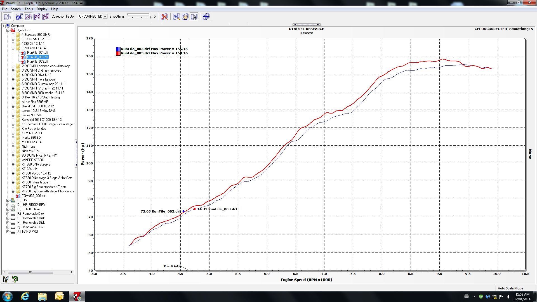Select the XT 734 Kris folder

coord(29,169)
